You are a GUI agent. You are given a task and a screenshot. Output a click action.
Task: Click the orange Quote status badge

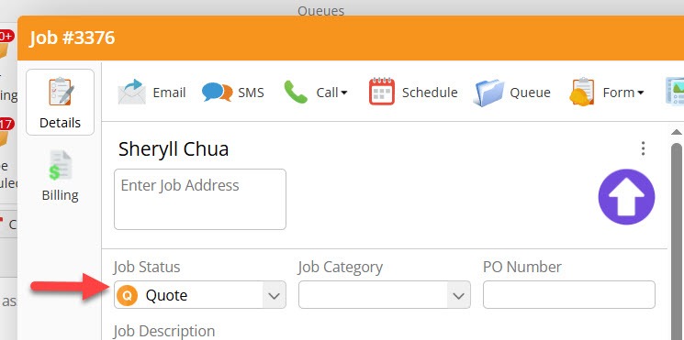pos(127,295)
